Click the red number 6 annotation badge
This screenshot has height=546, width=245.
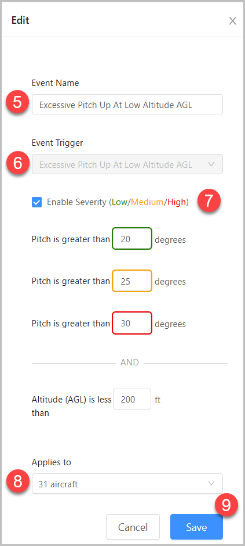click(17, 163)
